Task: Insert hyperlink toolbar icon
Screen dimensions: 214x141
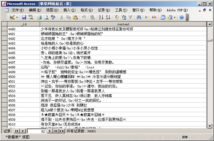Action: coord(92,17)
